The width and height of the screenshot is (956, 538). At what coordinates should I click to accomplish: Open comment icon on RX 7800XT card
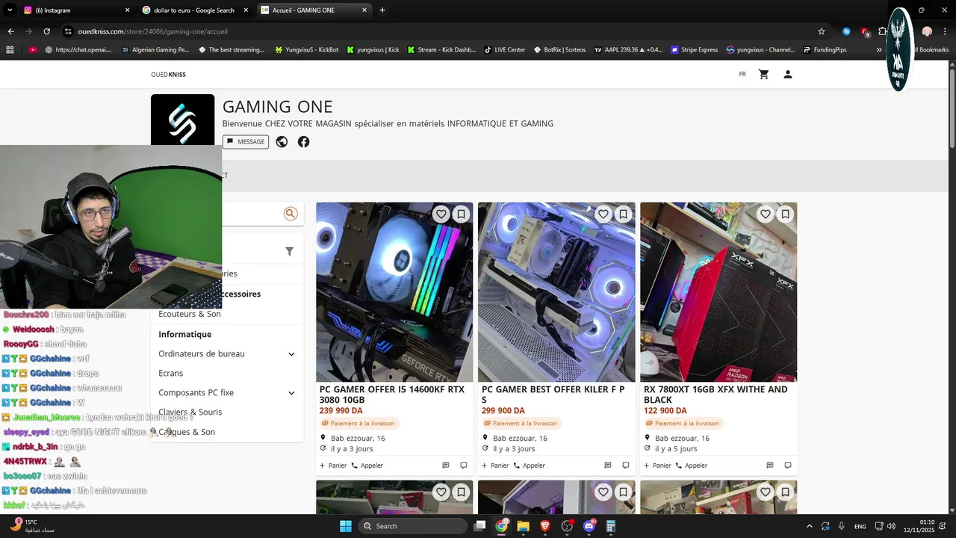[788, 466]
